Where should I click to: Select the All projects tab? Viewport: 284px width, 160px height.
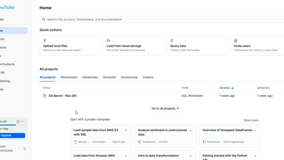tap(47, 77)
